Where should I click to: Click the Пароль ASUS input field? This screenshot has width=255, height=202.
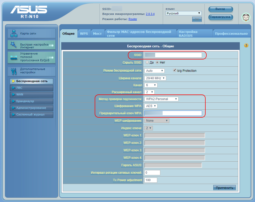pos(173,165)
